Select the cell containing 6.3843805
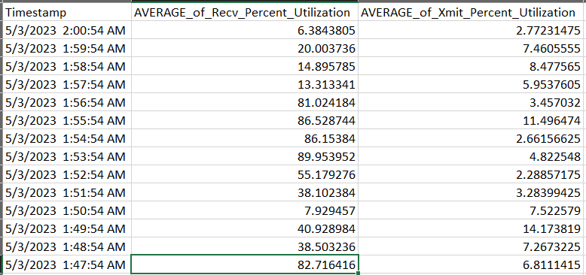The height and width of the screenshot is (275, 586). [x=245, y=30]
